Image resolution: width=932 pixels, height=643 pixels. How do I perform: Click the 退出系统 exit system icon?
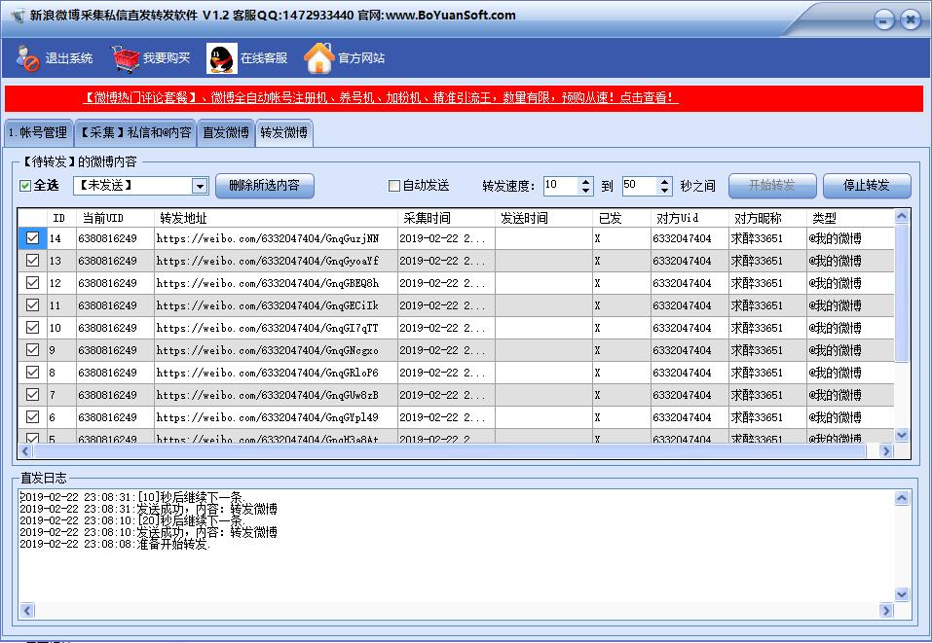point(26,58)
